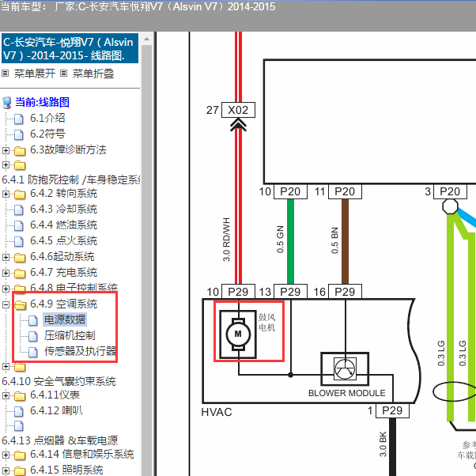Click the 6.4.6起动系统 folder icon
476x476 pixels.
pyautogui.click(x=20, y=258)
